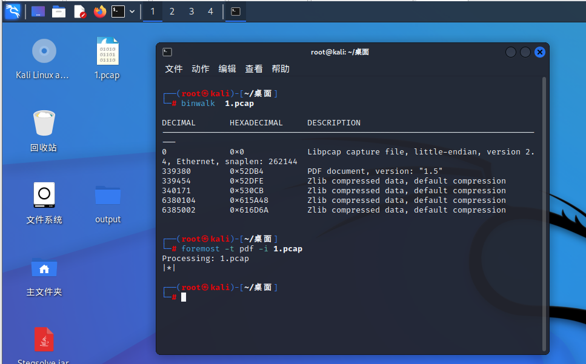This screenshot has width=586, height=364.
Task: Expand the terminal launcher dropdown arrow
Action: (x=132, y=12)
